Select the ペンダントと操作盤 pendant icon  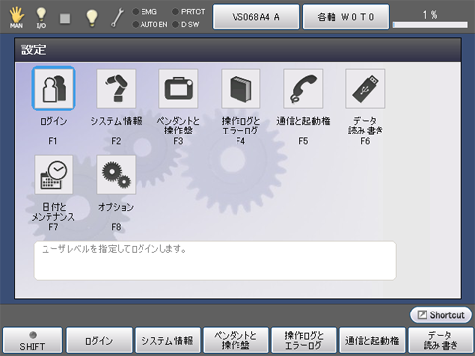(x=178, y=88)
